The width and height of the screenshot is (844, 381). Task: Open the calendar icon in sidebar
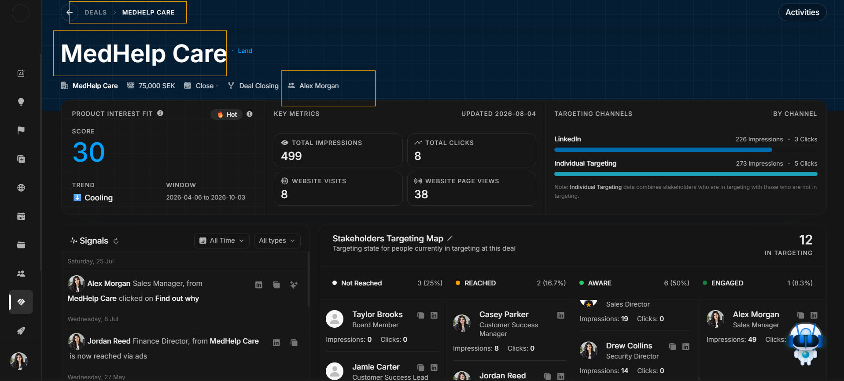[21, 216]
